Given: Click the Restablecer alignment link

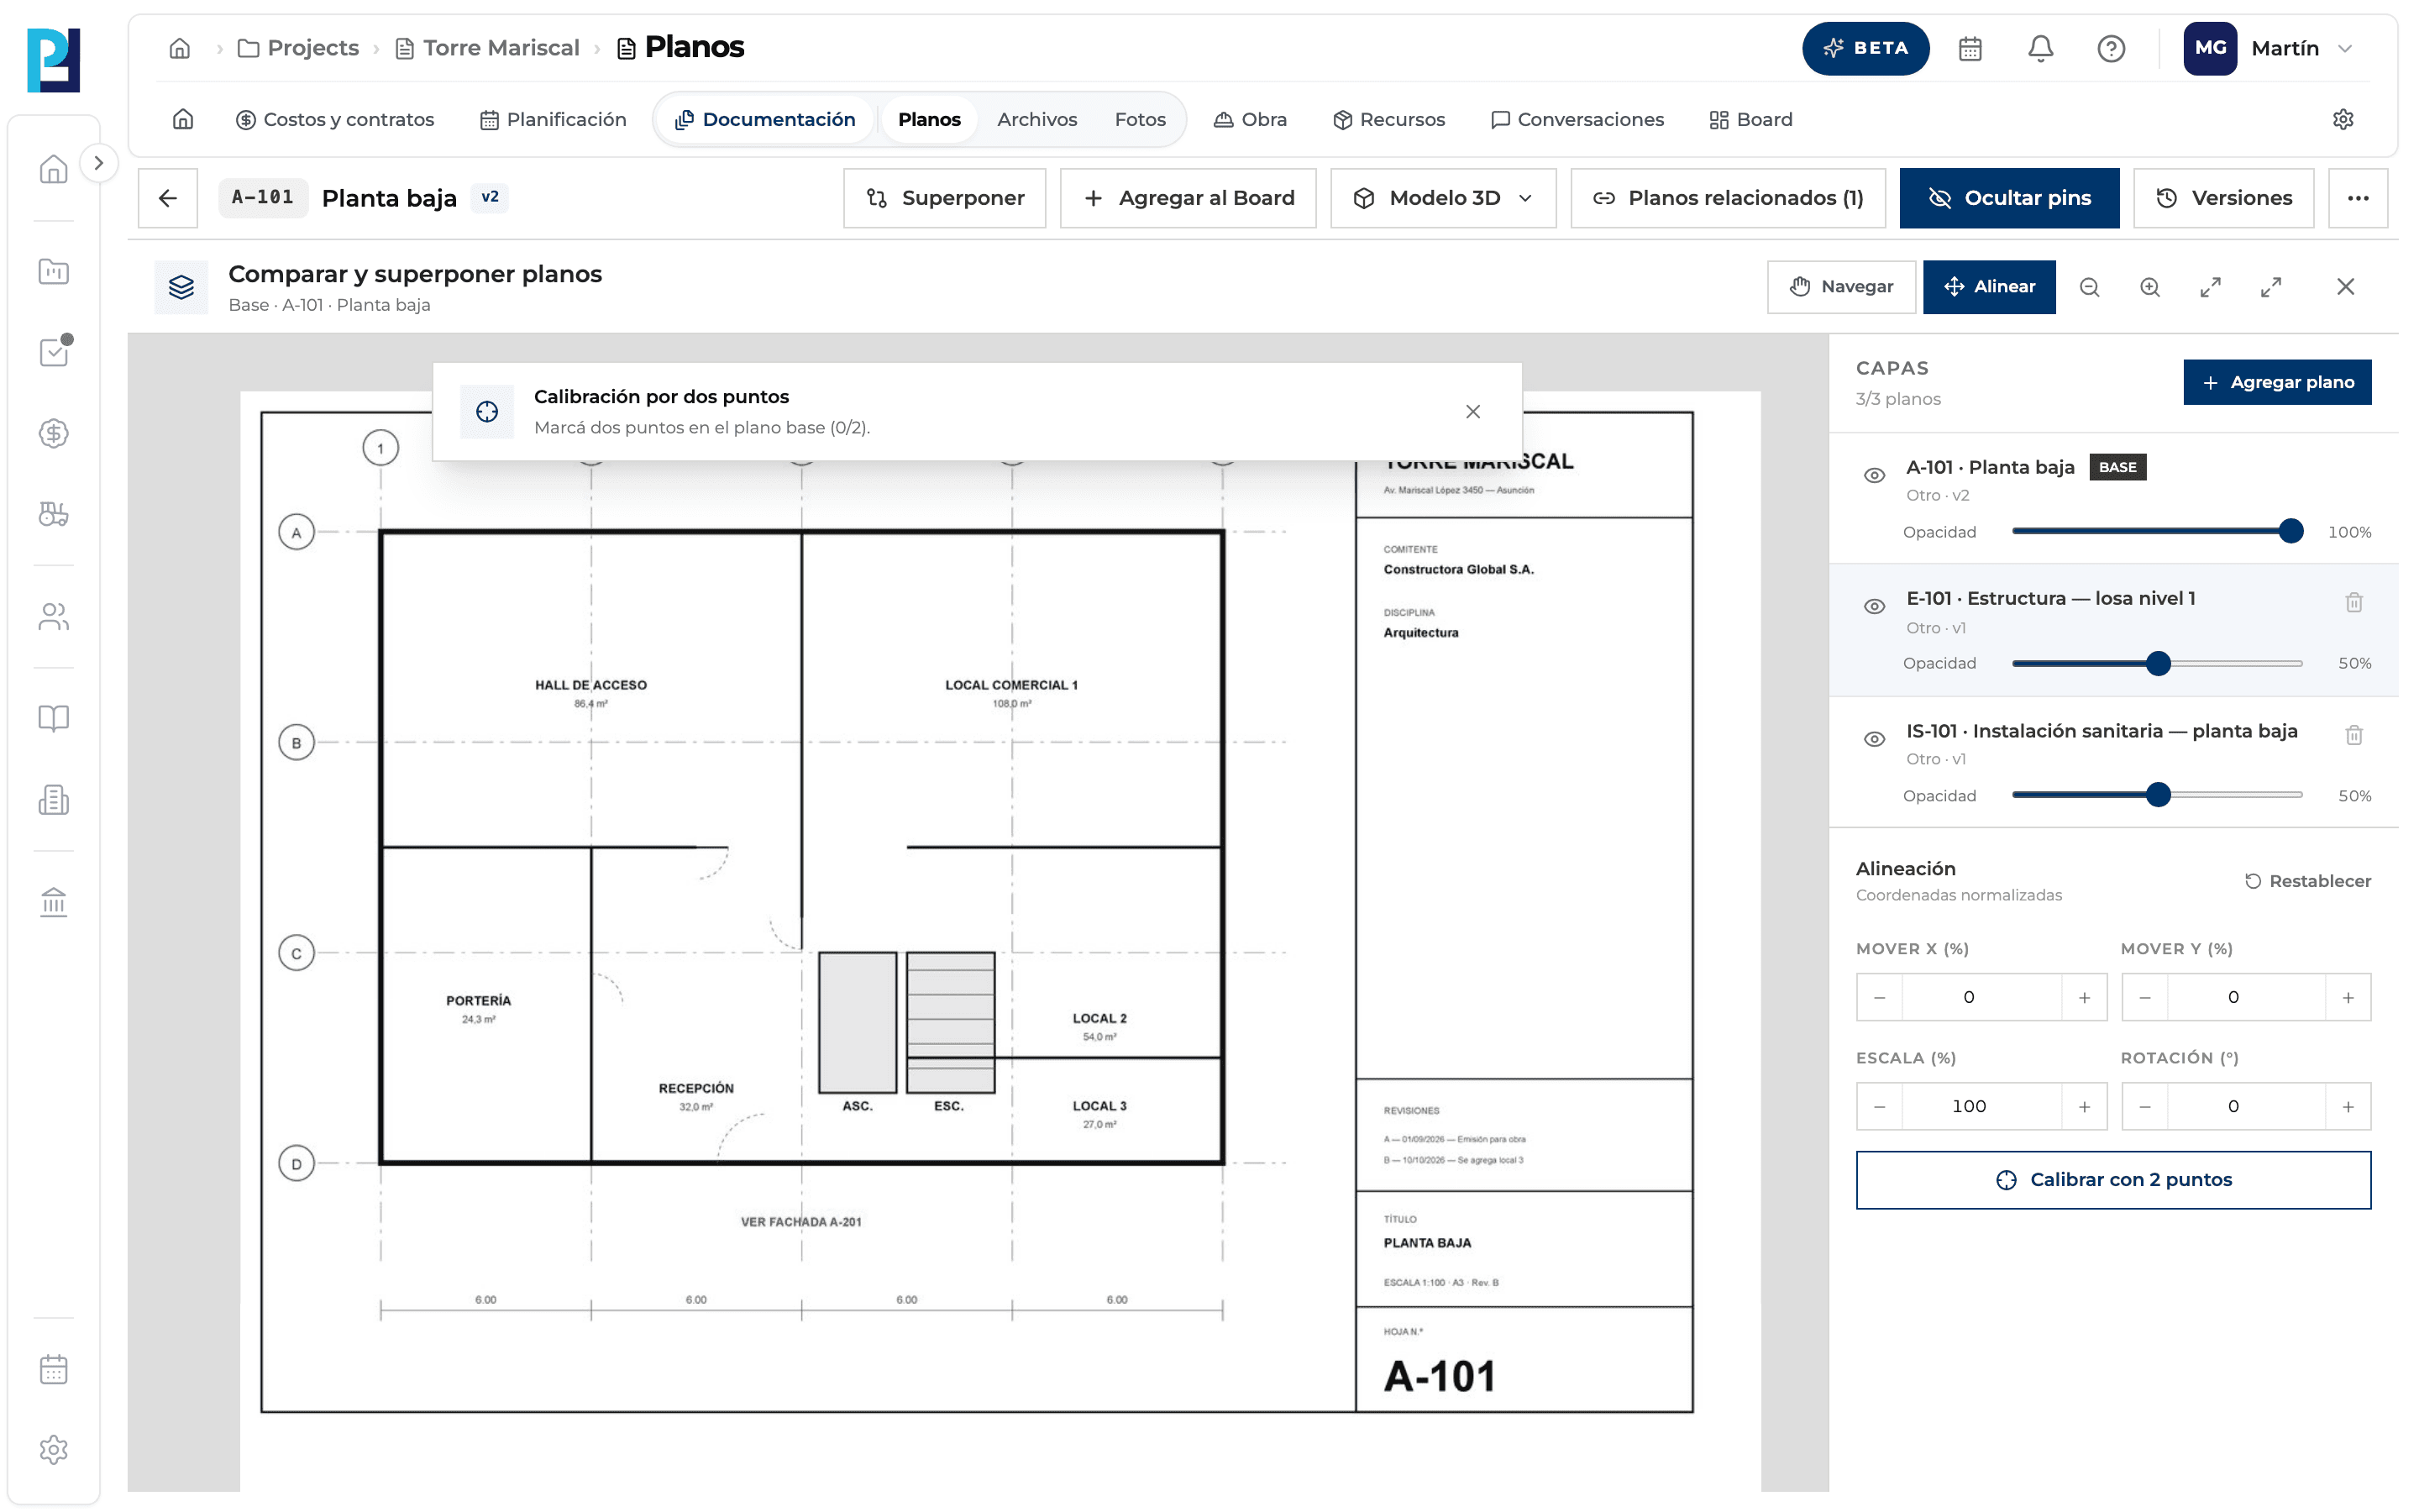Looking at the screenshot, I should coord(2307,881).
